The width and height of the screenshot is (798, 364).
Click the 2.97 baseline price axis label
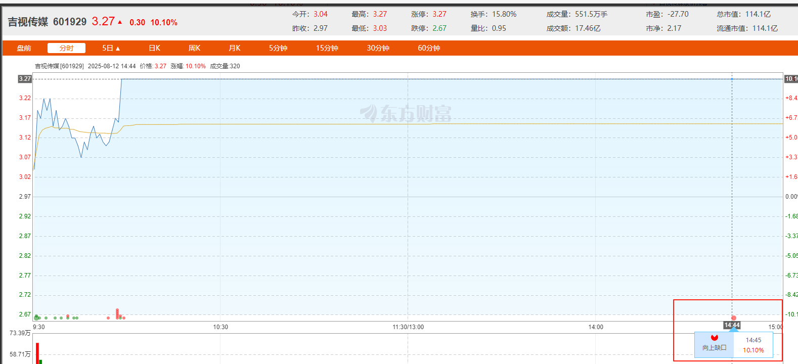25,197
